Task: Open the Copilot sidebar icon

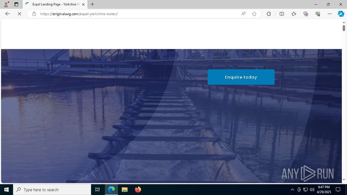Action: point(341,14)
